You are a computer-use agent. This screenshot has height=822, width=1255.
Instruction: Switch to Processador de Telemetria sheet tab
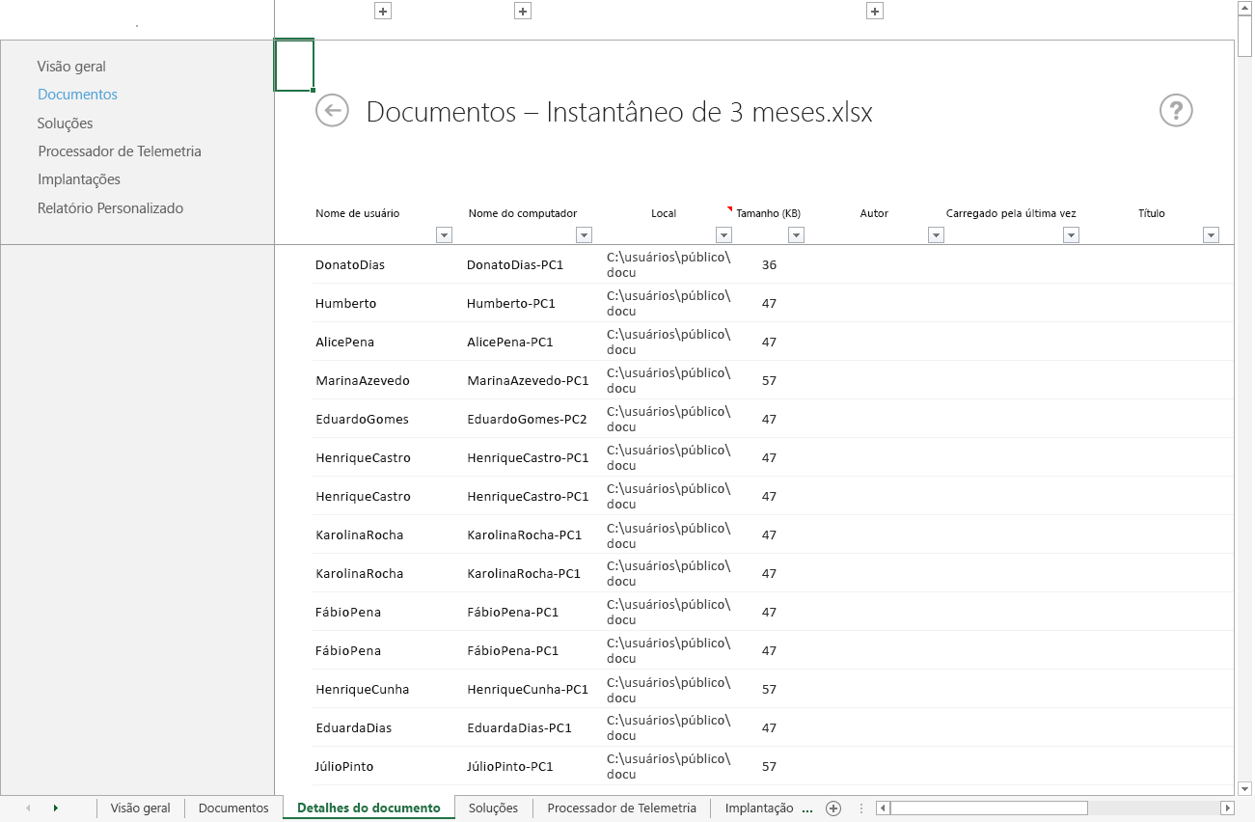point(621,808)
